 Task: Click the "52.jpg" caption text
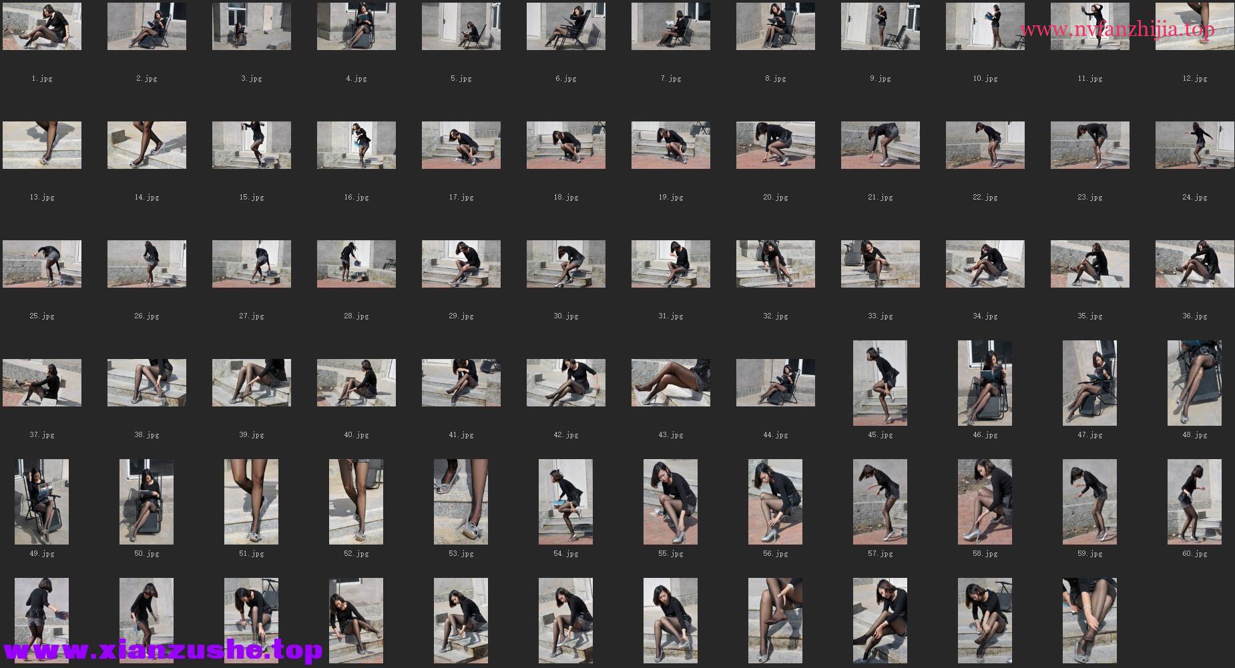pos(356,554)
